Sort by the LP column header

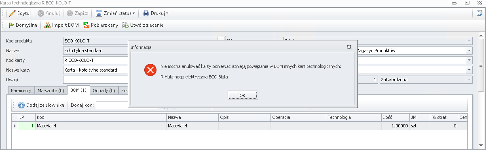click(27, 117)
